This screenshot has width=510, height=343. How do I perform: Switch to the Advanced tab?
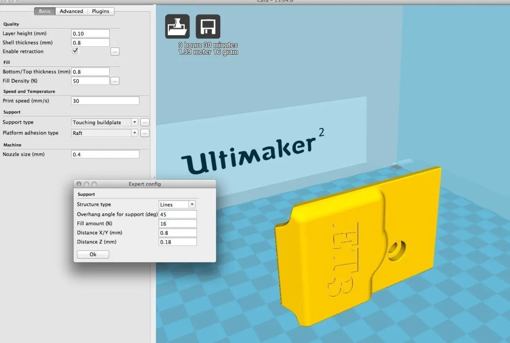pyautogui.click(x=71, y=11)
